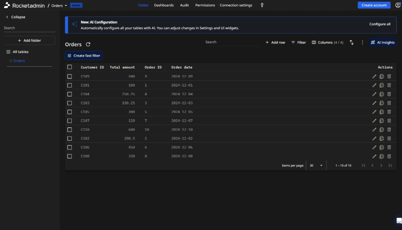
Task: Open Connection settings
Action: [236, 5]
